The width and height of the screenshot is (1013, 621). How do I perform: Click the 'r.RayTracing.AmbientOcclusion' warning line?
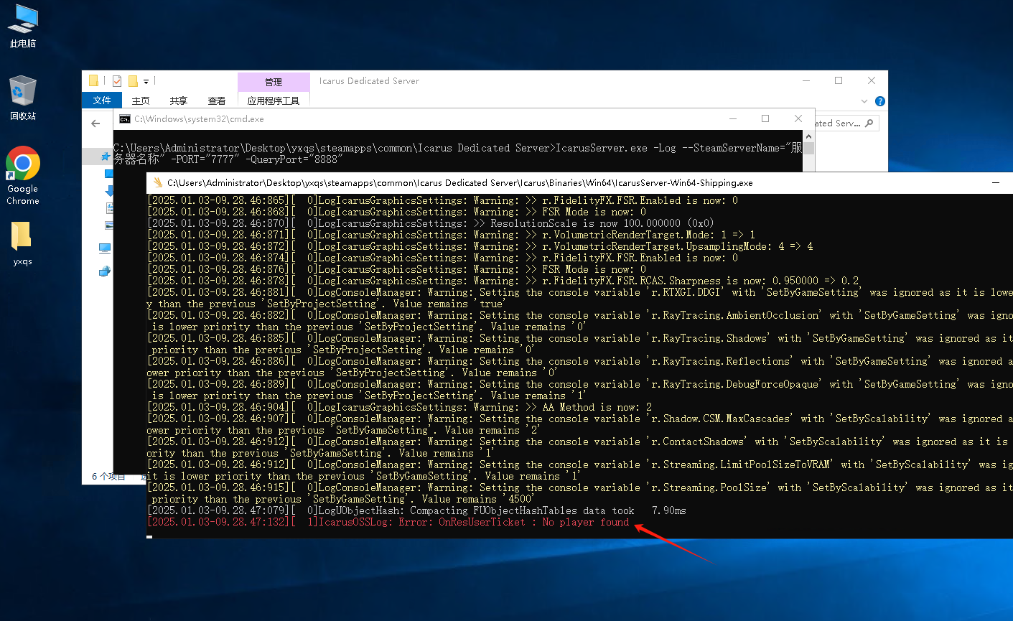click(x=579, y=321)
